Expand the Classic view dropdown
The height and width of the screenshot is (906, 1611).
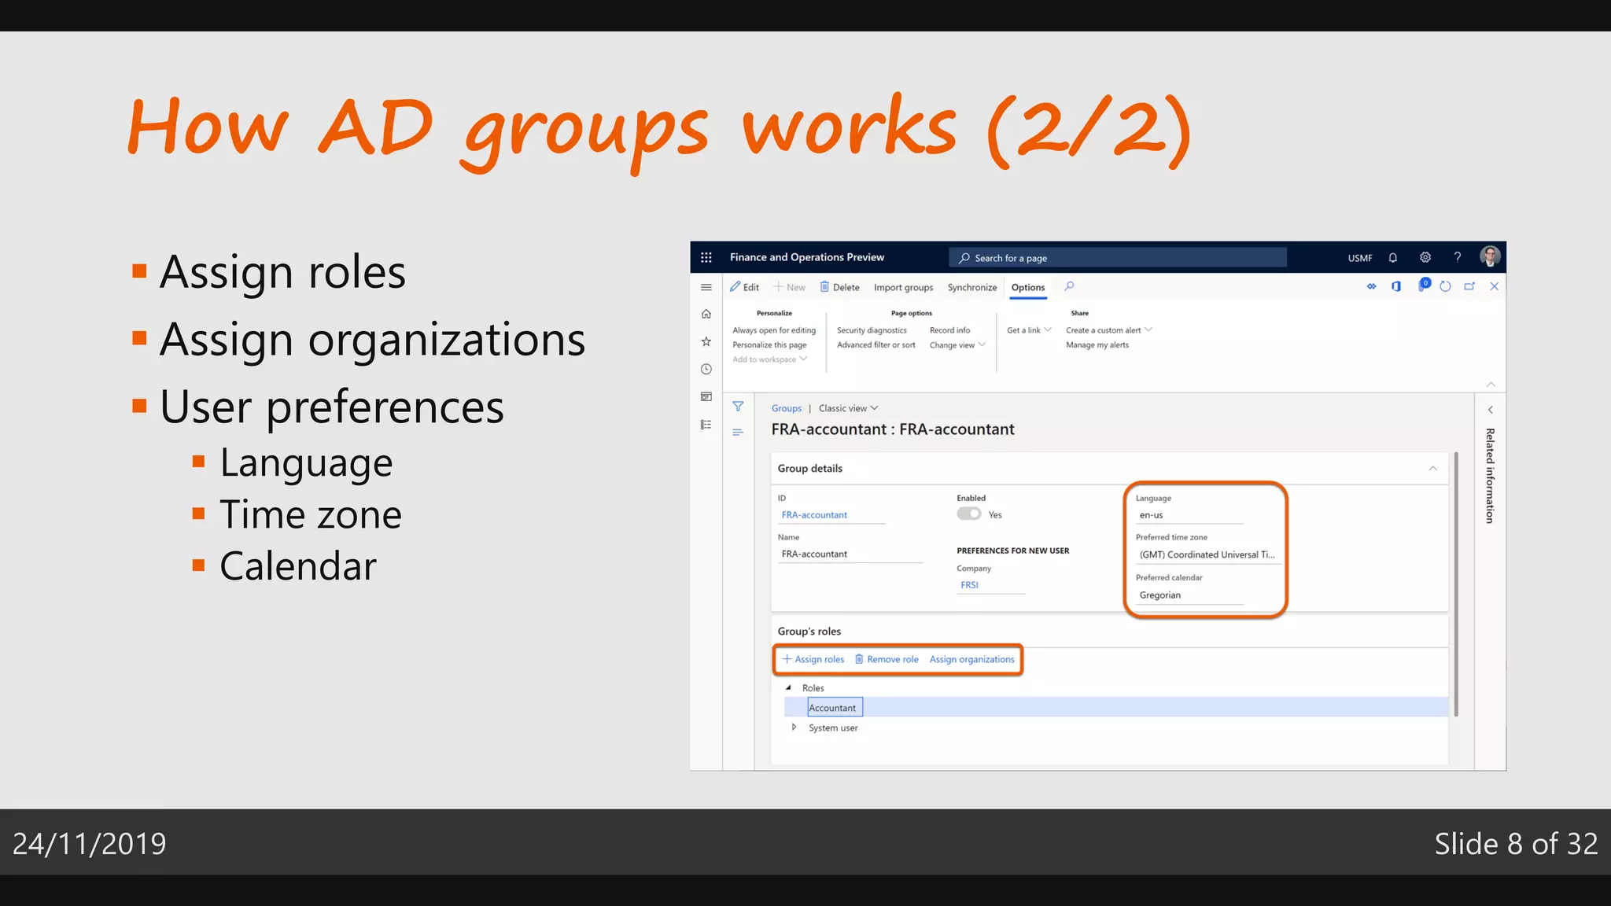(848, 408)
